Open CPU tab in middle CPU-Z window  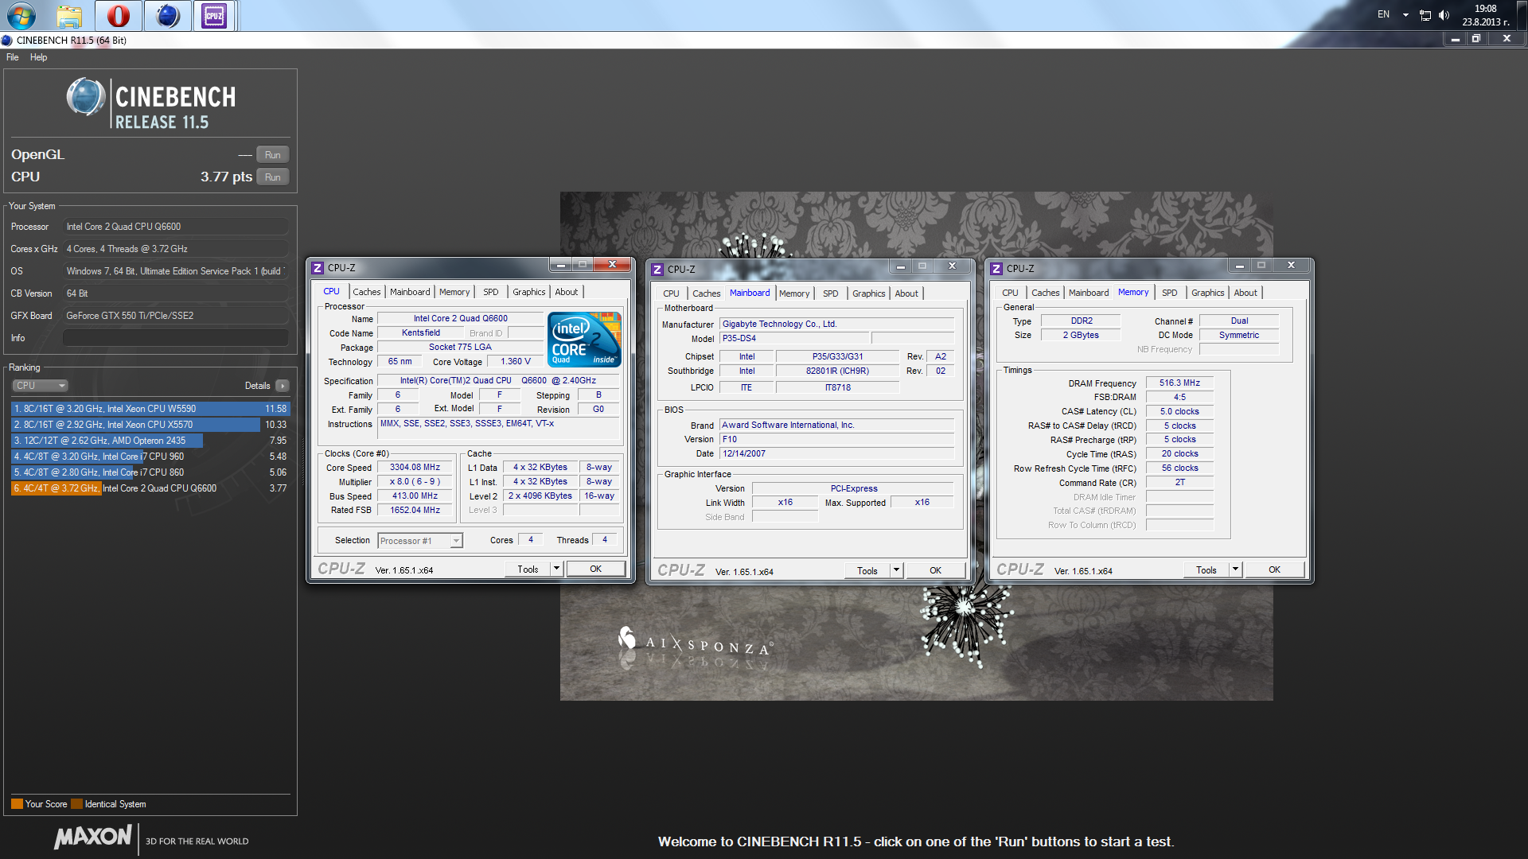click(x=671, y=293)
